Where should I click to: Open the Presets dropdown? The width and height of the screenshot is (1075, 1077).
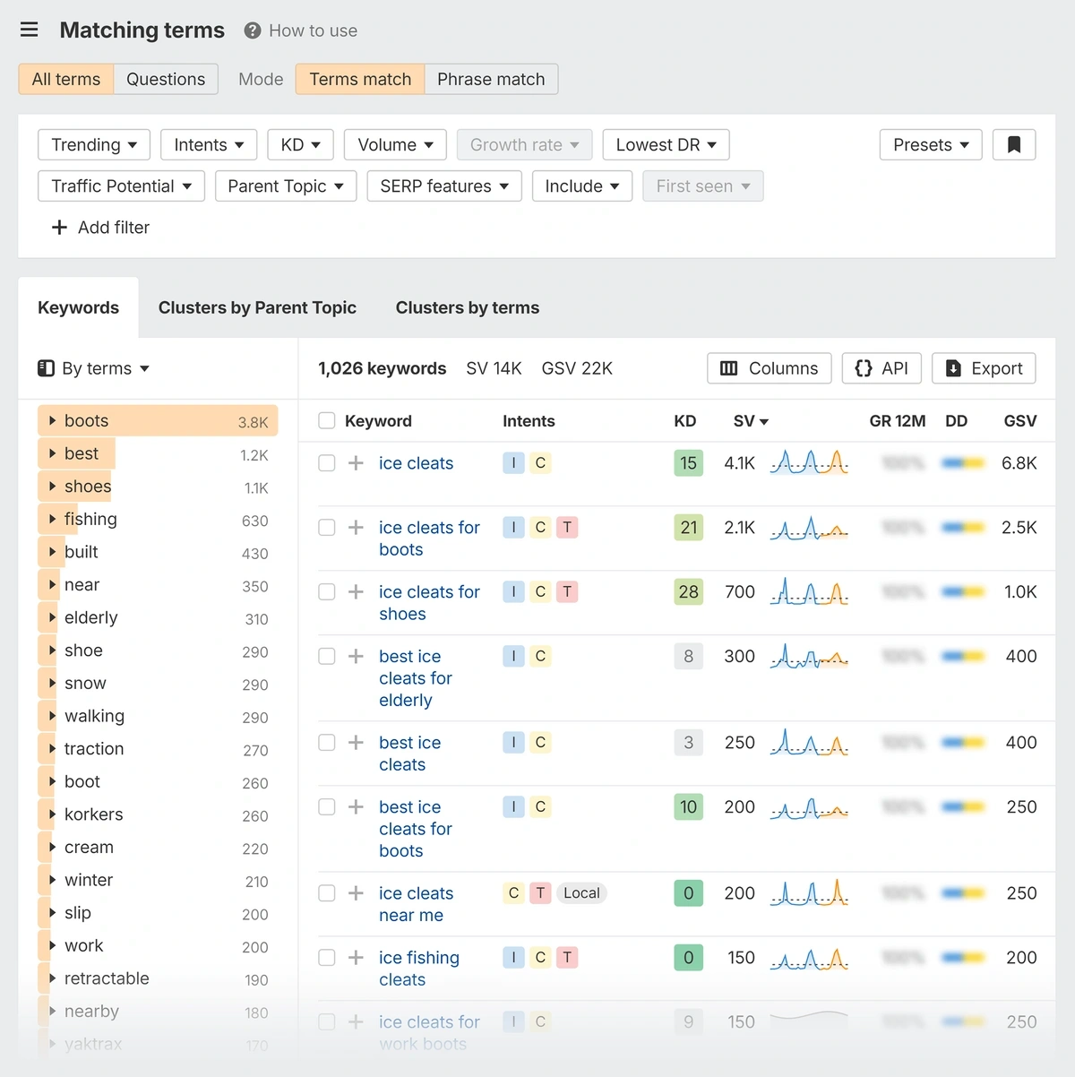(931, 144)
